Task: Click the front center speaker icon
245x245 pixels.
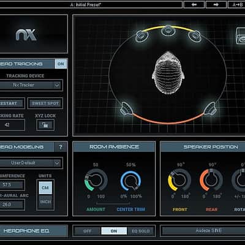Action: 168,31
